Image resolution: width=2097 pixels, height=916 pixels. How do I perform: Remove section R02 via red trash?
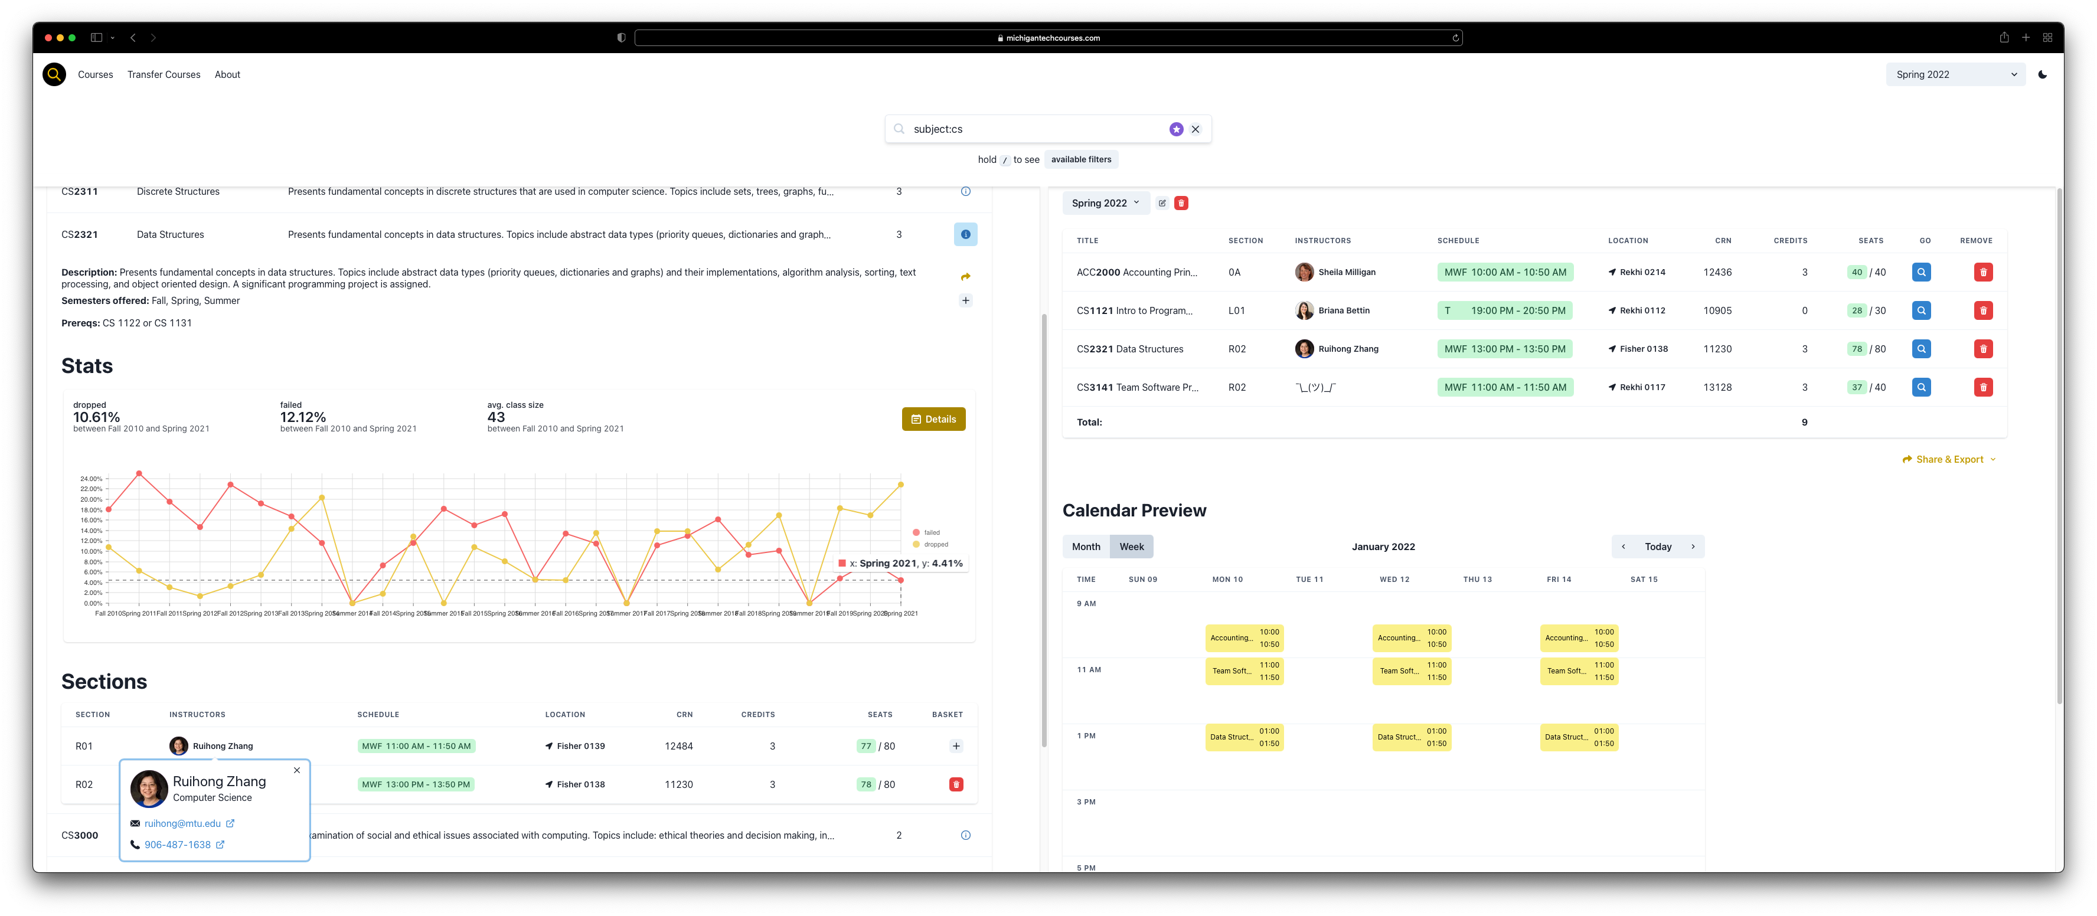(x=956, y=784)
